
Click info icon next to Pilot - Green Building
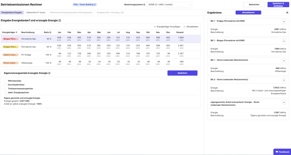tap(95, 5)
